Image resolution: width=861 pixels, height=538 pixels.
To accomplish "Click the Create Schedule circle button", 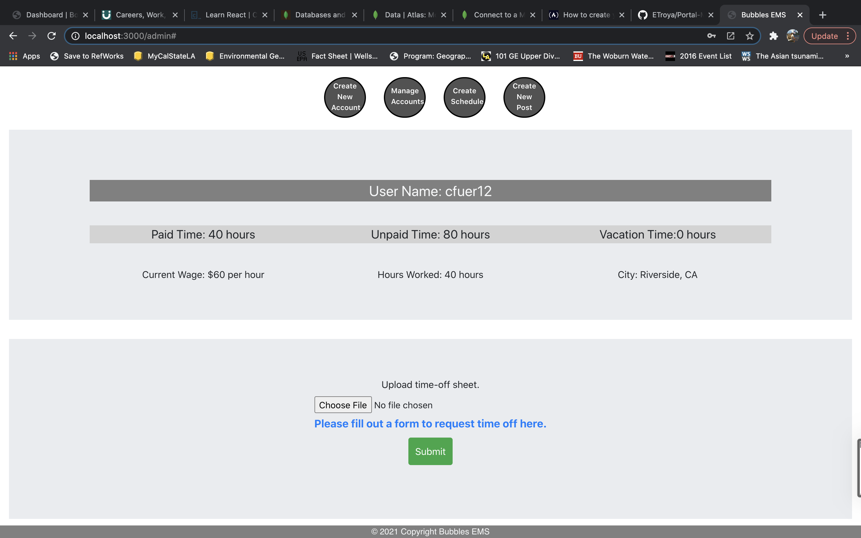I will point(464,97).
